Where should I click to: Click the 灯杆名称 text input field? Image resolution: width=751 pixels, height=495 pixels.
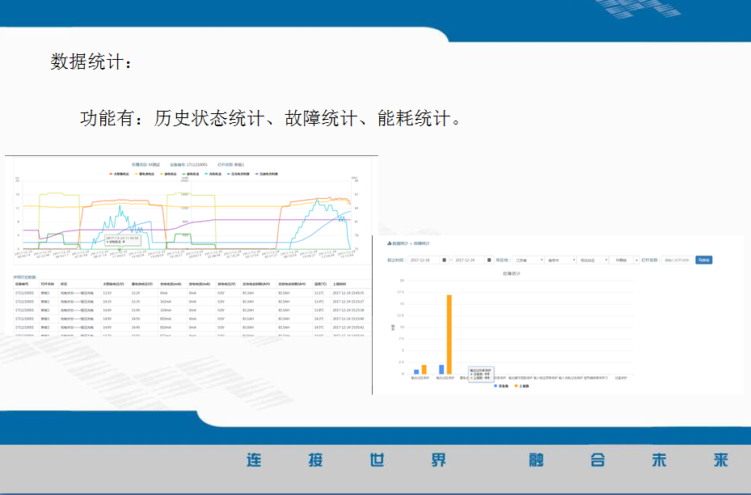(677, 260)
